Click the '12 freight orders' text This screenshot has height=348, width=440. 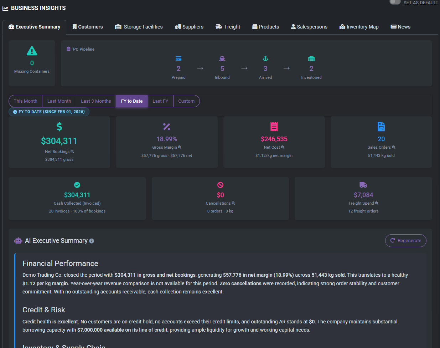click(x=363, y=211)
